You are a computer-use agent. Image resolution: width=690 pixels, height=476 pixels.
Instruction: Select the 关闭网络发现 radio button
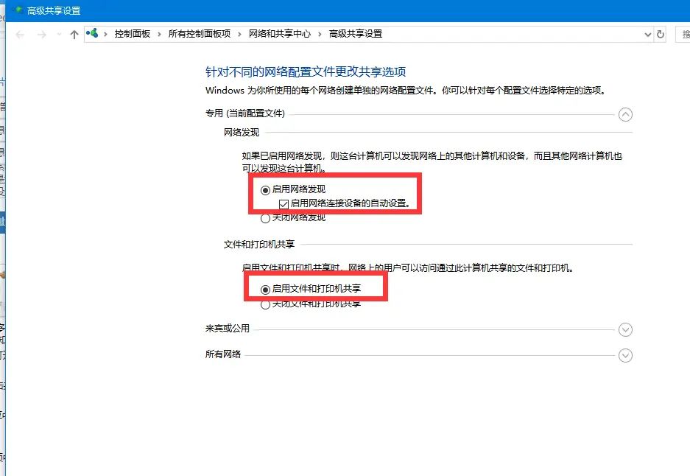click(x=264, y=218)
